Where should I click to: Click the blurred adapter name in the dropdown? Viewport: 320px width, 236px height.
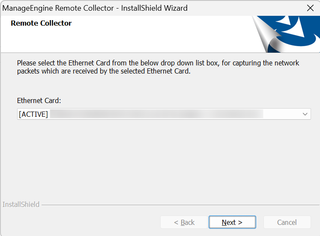pos(156,114)
